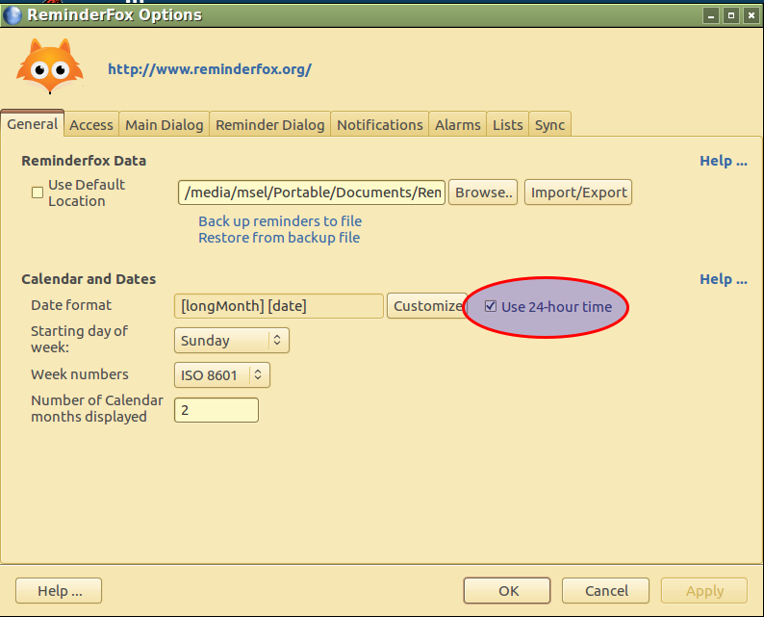This screenshot has height=617, width=764.
Task: Click the reminders file path field
Action: [x=312, y=193]
